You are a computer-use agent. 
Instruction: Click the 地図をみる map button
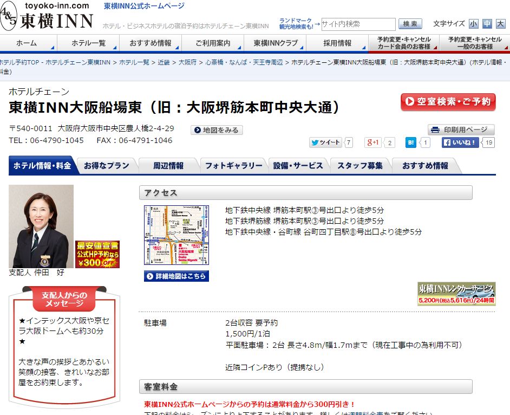(217, 130)
